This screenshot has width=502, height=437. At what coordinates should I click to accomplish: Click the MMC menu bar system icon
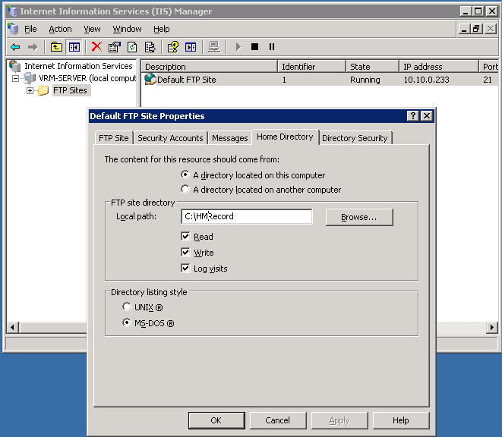click(x=13, y=29)
